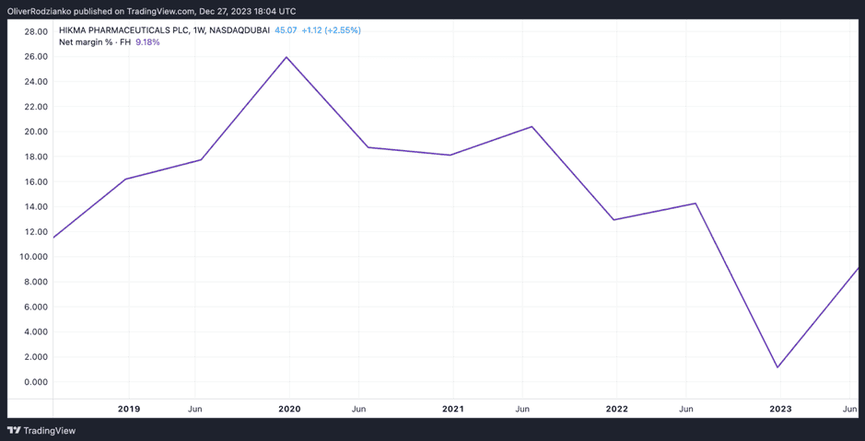Click the TradingView logo icon at the bottom
Viewport: 865px width, 441px height.
(14, 430)
